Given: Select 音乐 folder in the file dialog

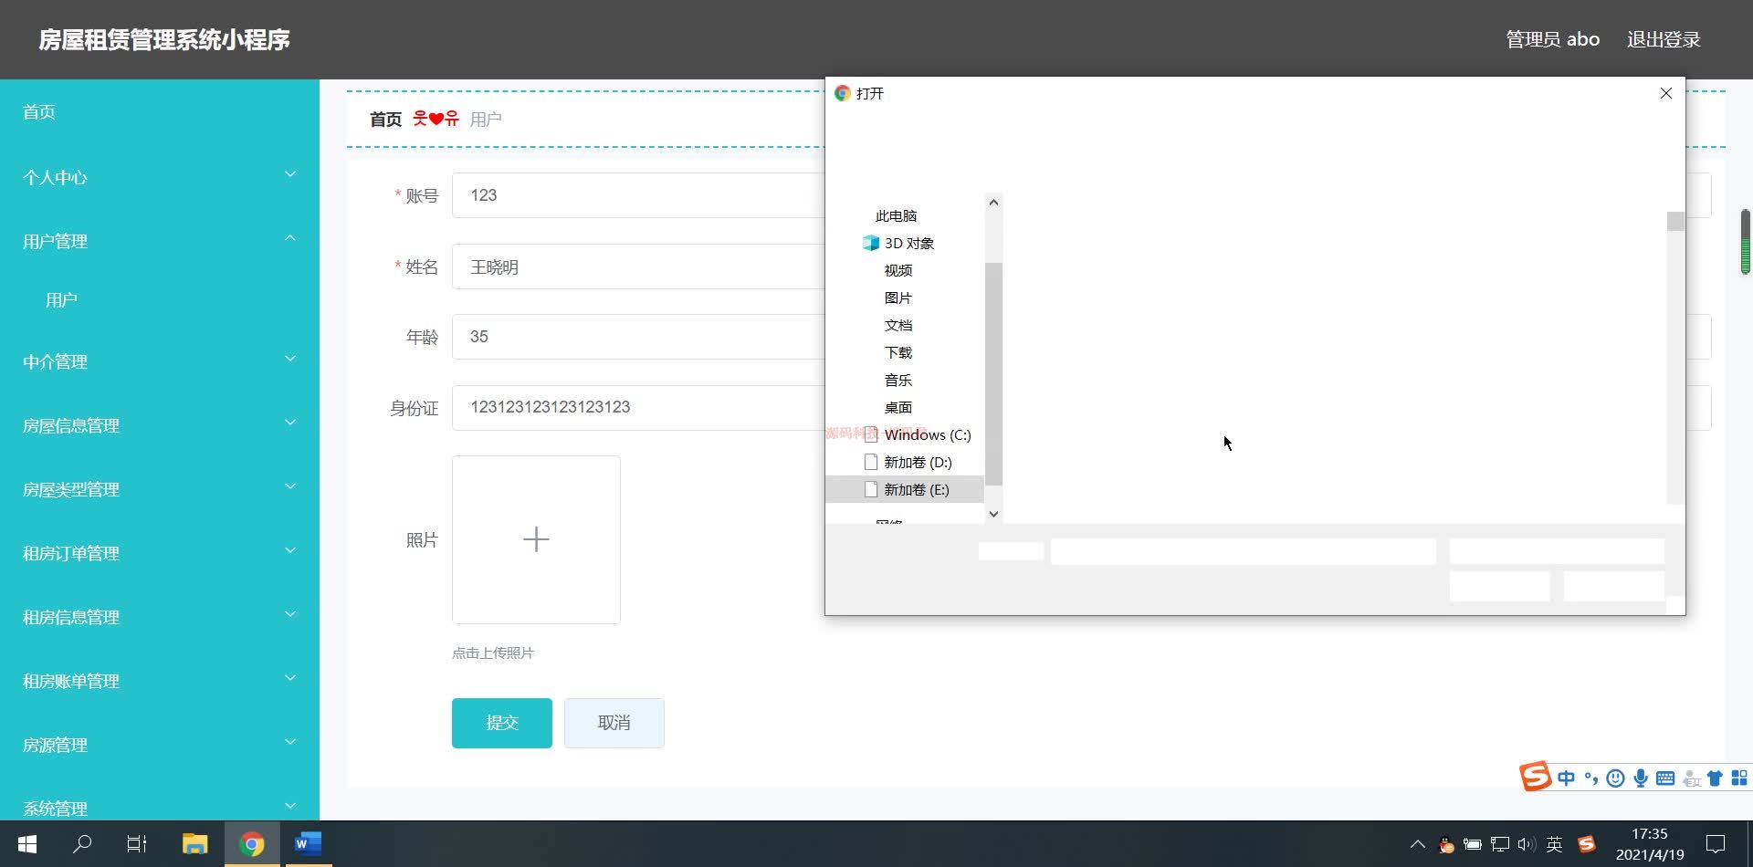Looking at the screenshot, I should point(897,380).
